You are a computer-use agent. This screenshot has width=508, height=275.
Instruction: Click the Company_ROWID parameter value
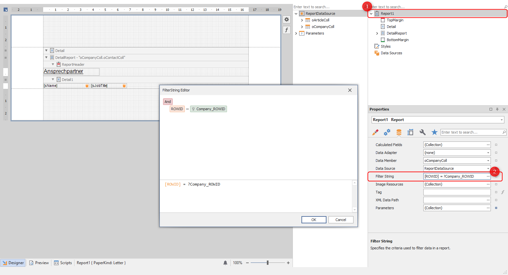[209, 109]
